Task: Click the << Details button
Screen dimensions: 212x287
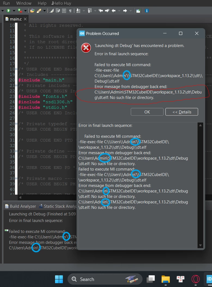Action: (x=182, y=112)
